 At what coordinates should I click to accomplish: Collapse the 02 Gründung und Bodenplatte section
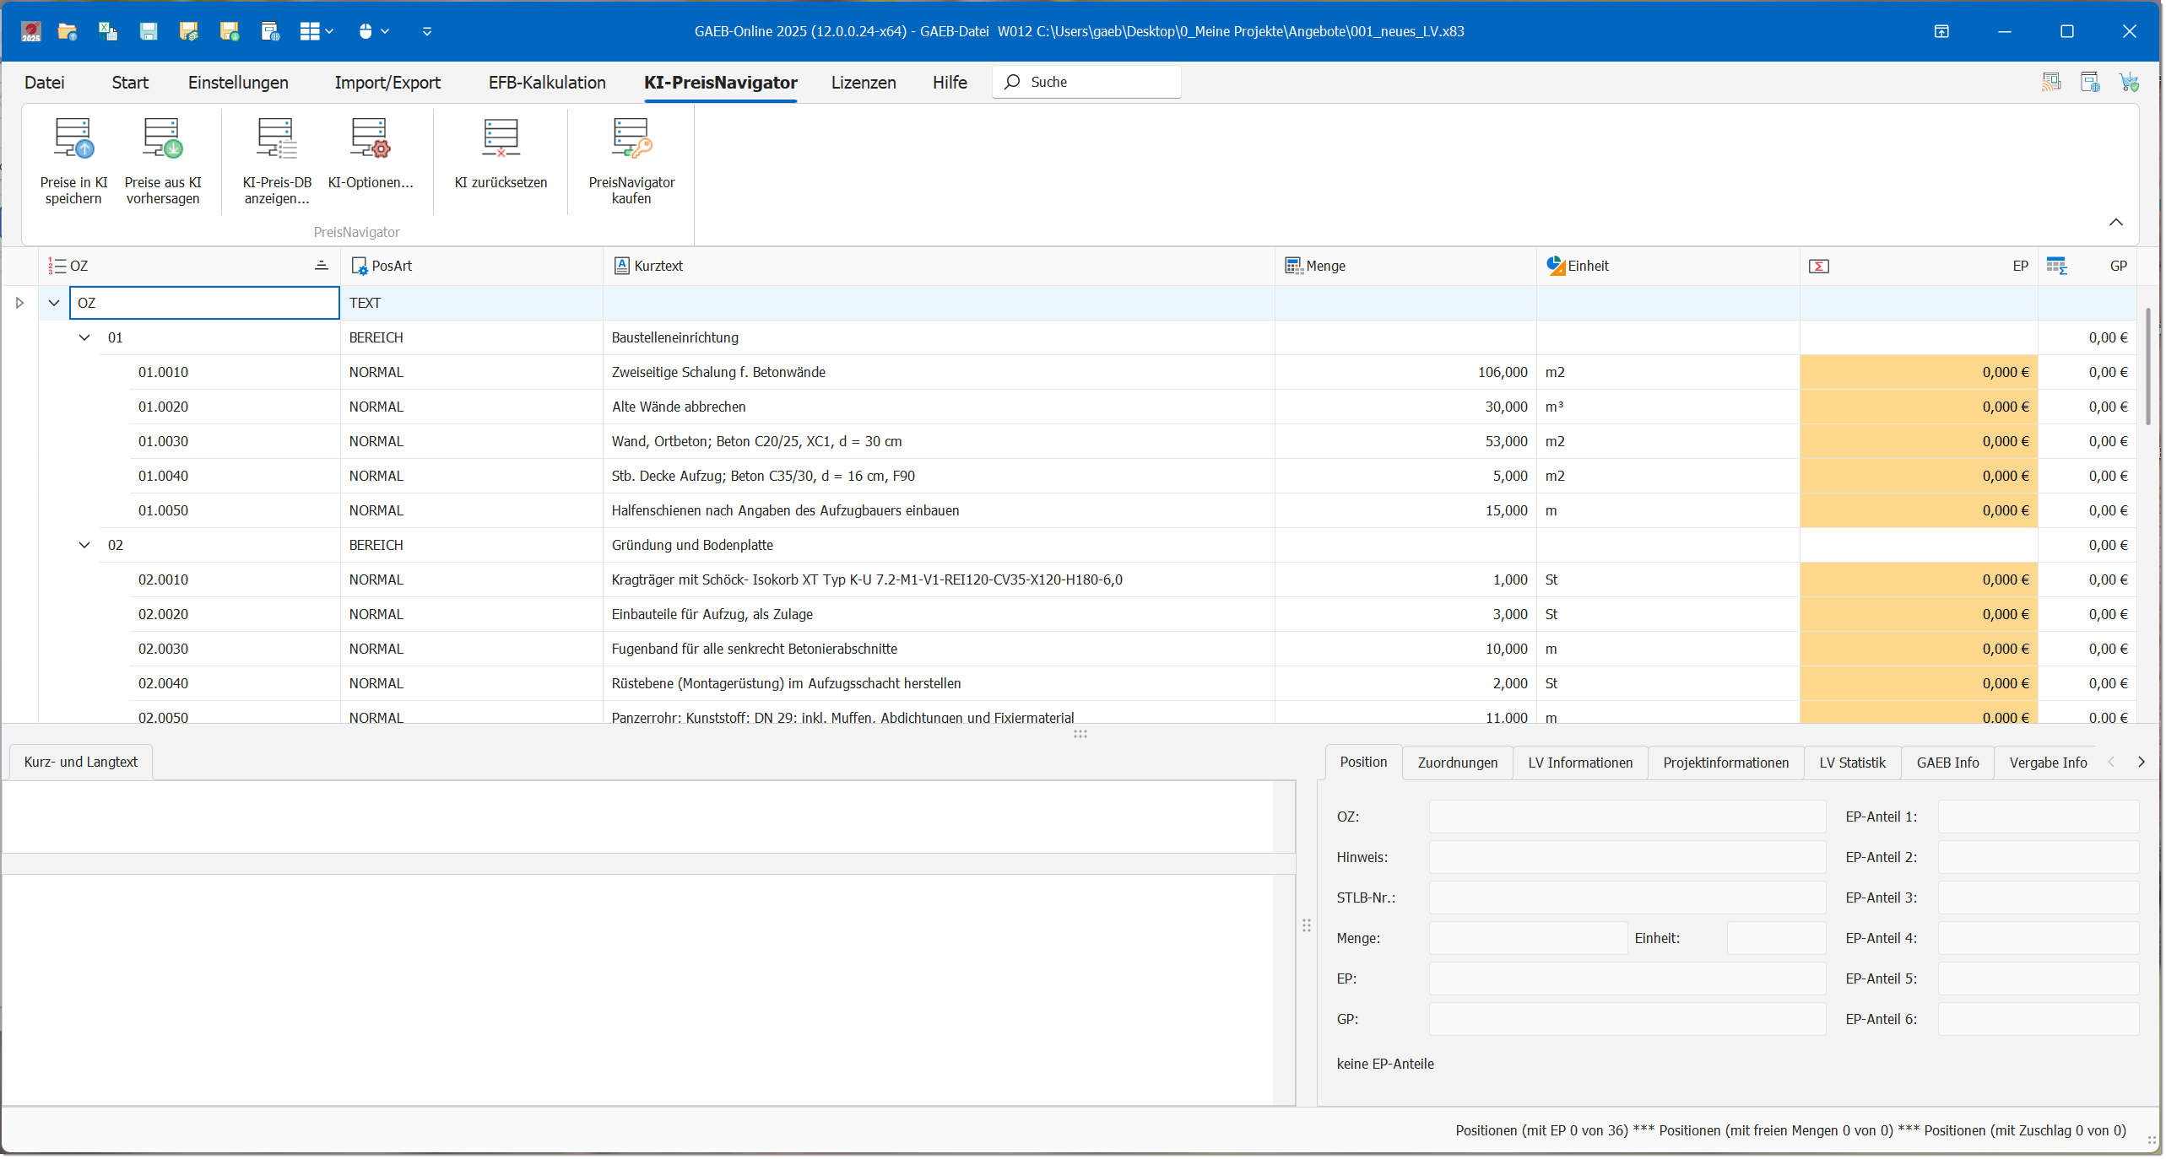tap(84, 545)
